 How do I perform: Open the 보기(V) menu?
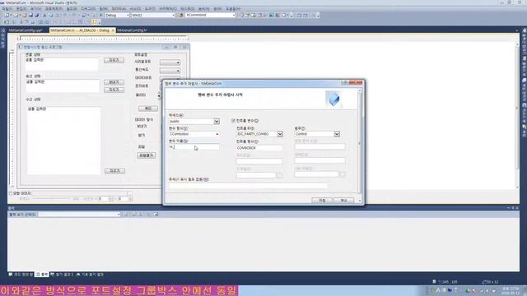coord(35,9)
